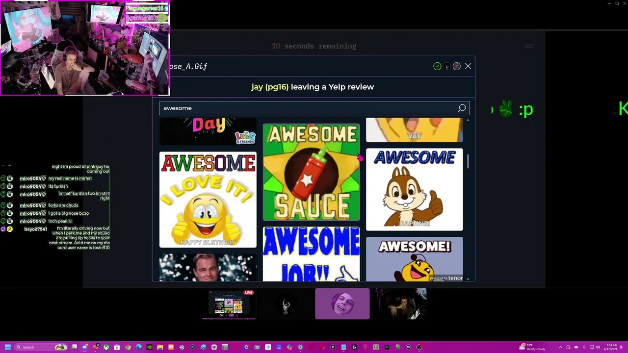Screen dimensions: 628x353
Task: Open CapCut from the taskbar
Action: pyautogui.click(x=214, y=347)
